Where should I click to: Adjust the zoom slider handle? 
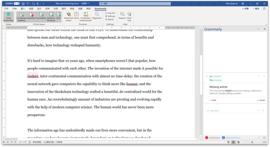pyautogui.click(x=252, y=142)
